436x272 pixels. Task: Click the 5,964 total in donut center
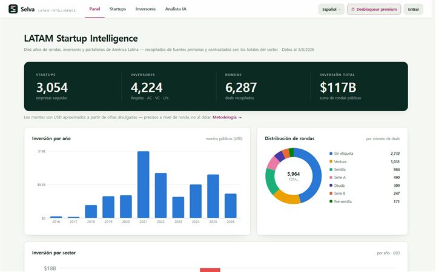[x=293, y=174]
